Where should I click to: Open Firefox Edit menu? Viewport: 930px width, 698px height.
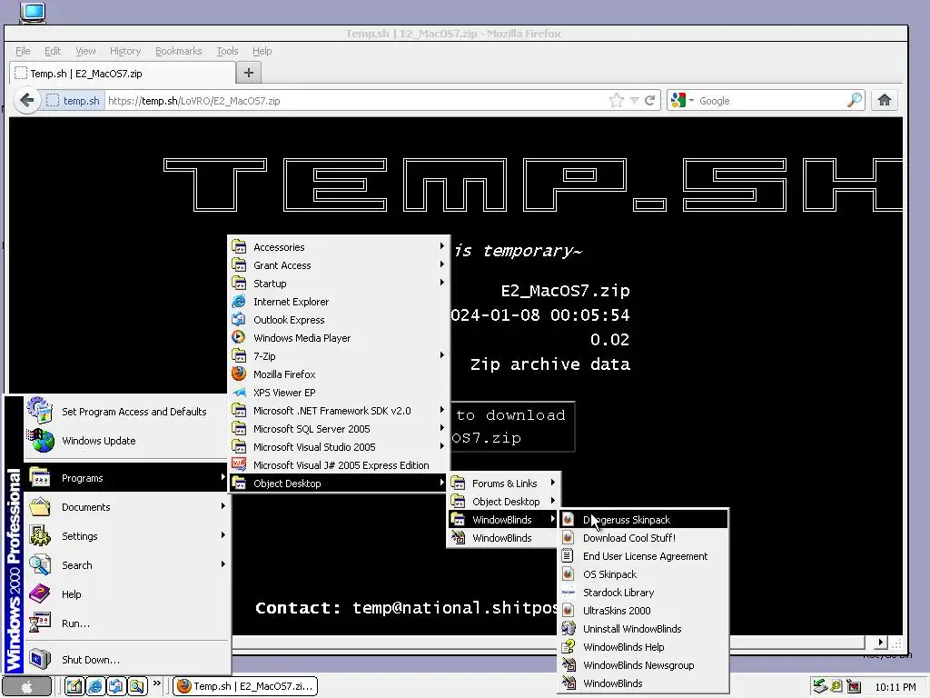tap(53, 51)
